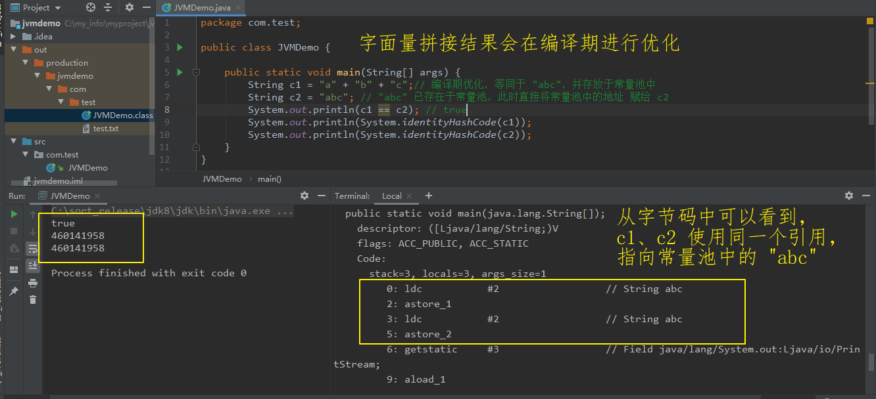Add a new terminal session with plus

tap(429, 196)
